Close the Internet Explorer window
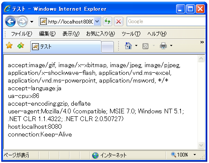Screen dimensions: 209x163 tap(200, 9)
